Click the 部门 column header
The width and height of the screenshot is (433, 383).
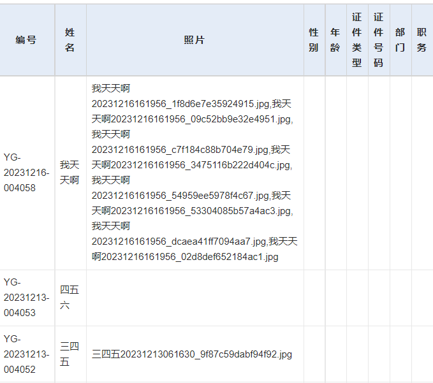point(400,40)
